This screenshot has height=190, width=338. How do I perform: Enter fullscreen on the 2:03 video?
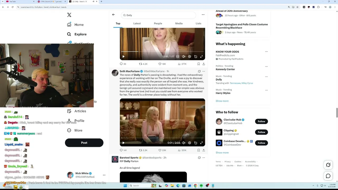click(x=201, y=143)
